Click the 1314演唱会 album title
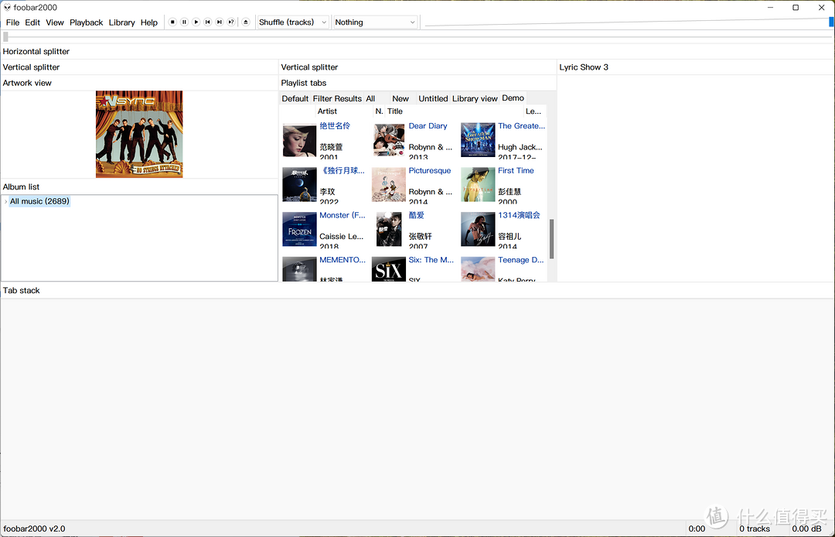The width and height of the screenshot is (835, 537). (x=519, y=216)
